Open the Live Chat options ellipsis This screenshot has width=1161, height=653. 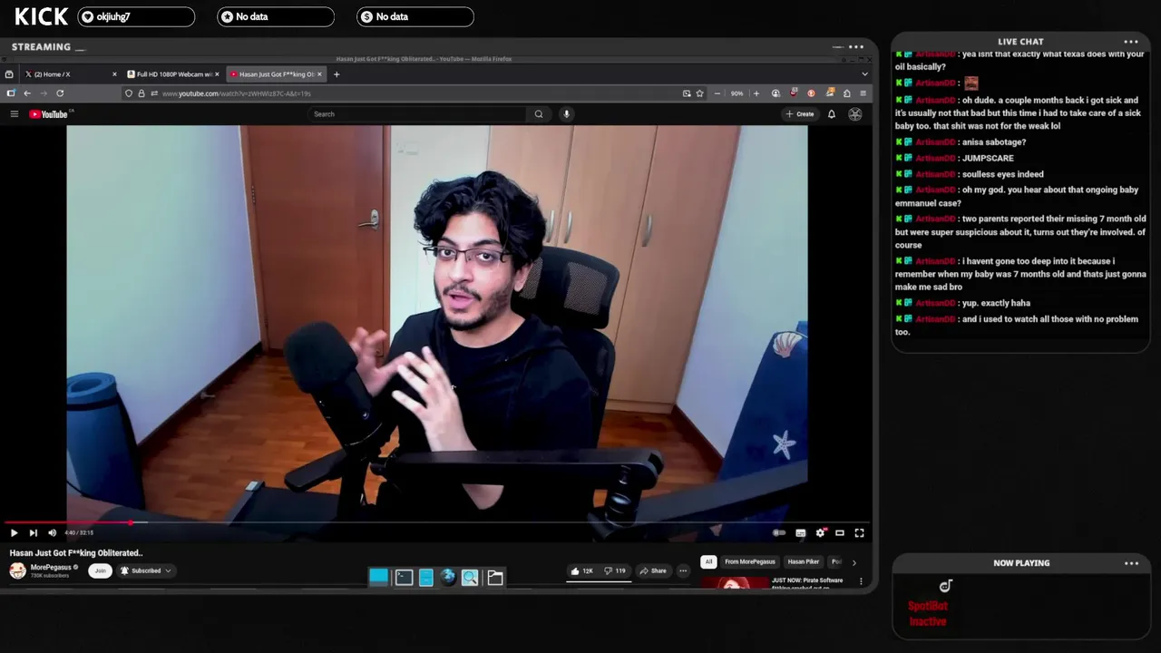click(x=1131, y=42)
